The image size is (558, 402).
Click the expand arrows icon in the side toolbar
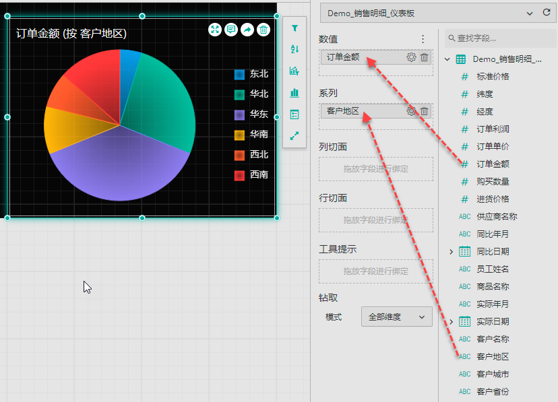294,136
